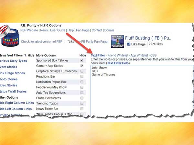Check News Ticker Bar hide box
This screenshot has width=194, height=145.
tap(82, 109)
